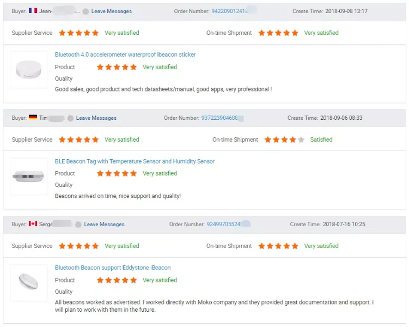Click the grey fifth star in the Satisfied shipment rating

[x=301, y=140]
